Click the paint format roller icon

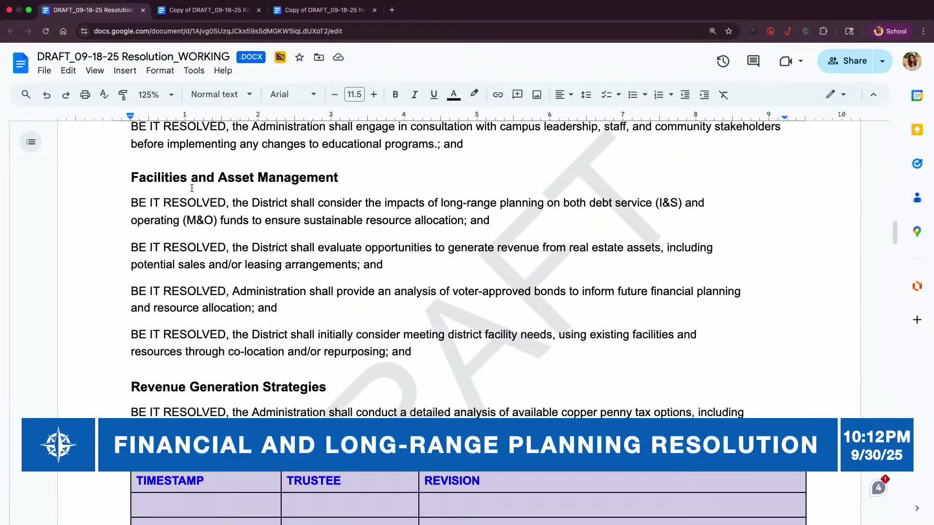(123, 95)
